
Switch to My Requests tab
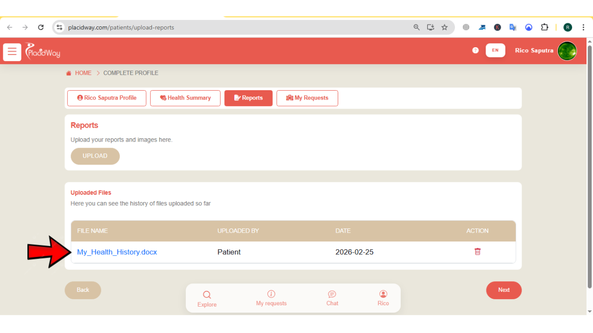307,98
